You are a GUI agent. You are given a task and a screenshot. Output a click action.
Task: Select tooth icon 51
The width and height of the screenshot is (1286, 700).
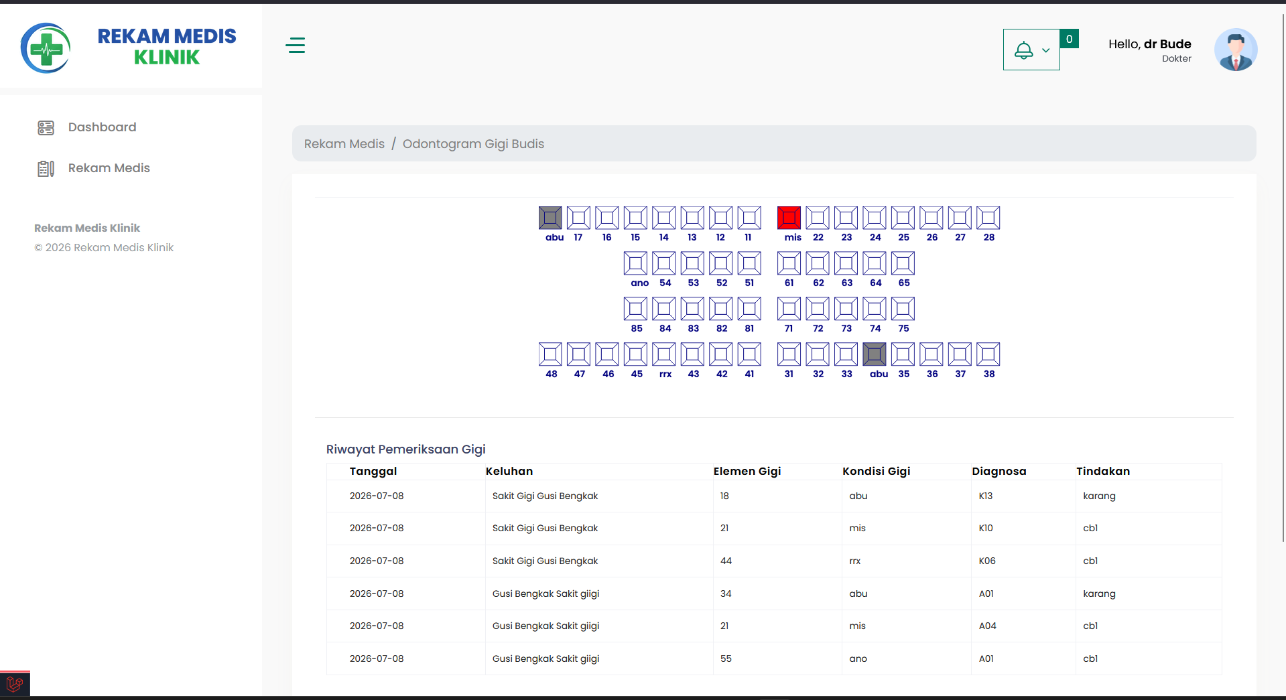pyautogui.click(x=749, y=263)
